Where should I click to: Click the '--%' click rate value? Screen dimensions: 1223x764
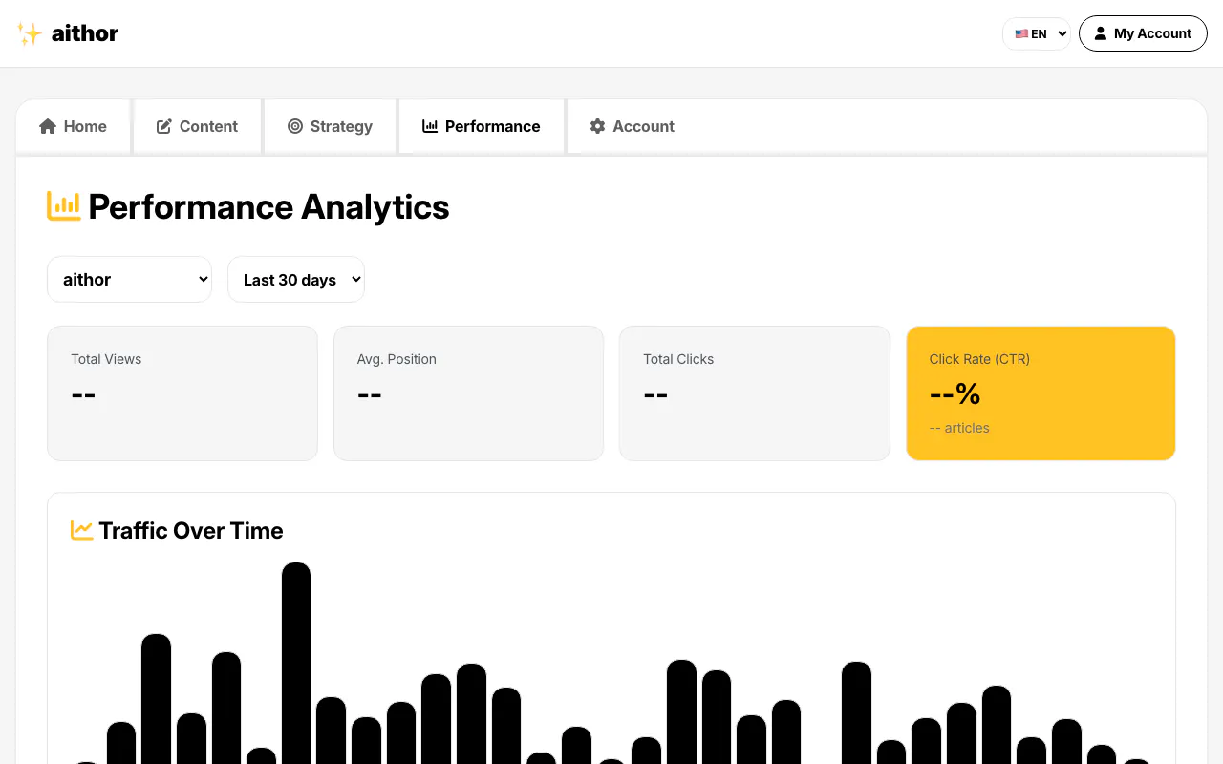click(x=955, y=393)
